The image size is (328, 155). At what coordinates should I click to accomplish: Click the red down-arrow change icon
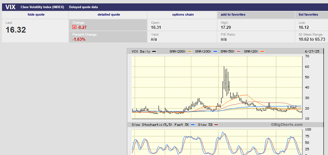point(74,27)
